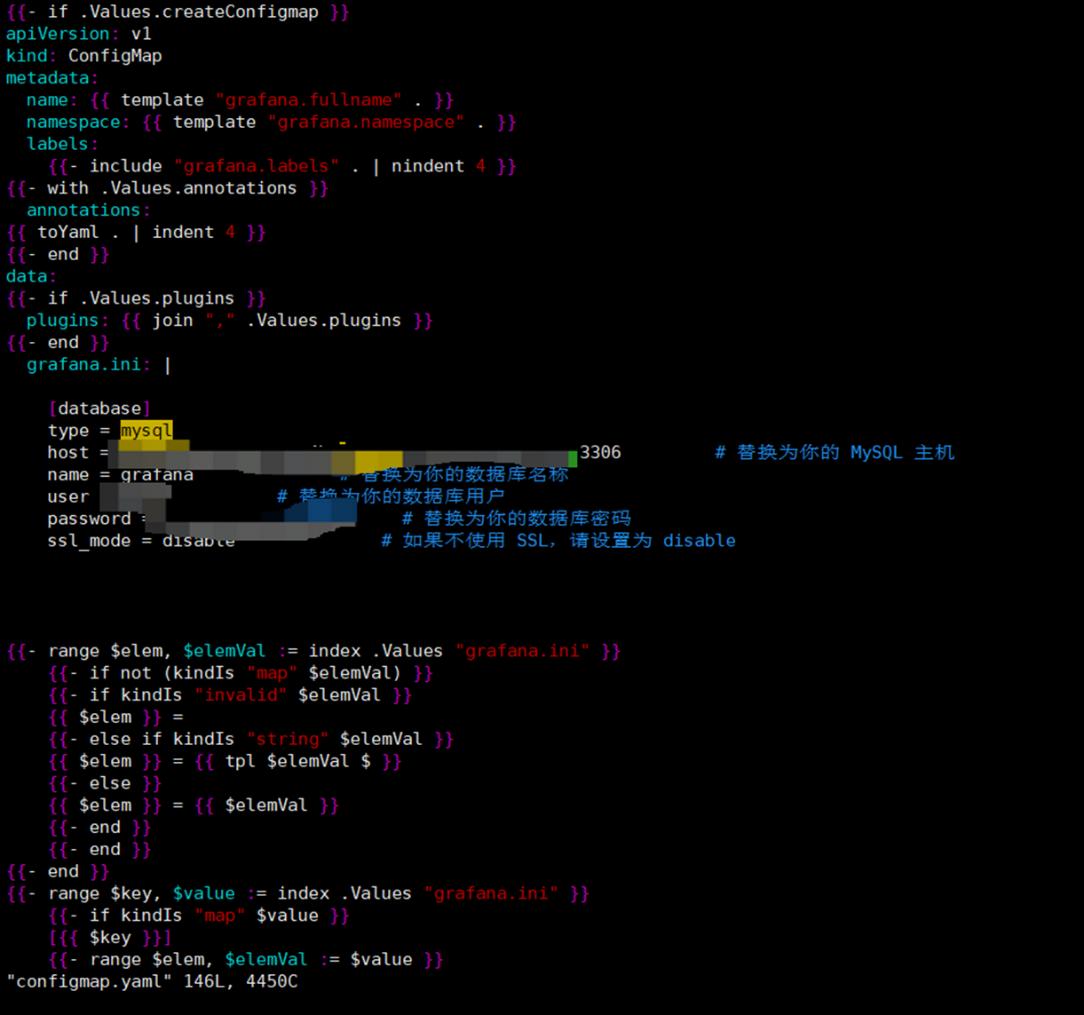
Task: Click the highlighted "mysql" value
Action: [146, 431]
